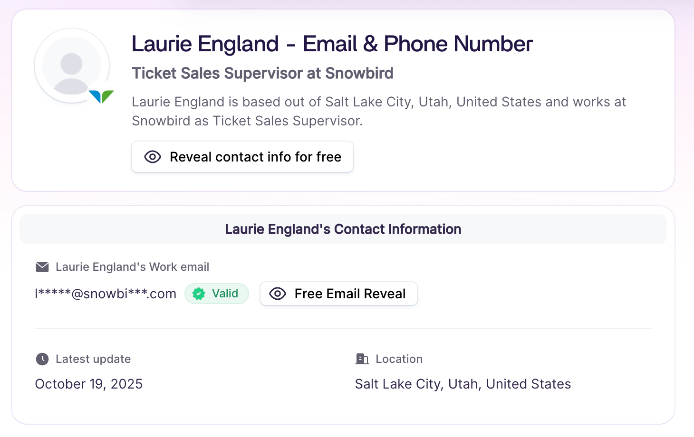The width and height of the screenshot is (694, 437).
Task: Click the building icon beside Location
Action: tap(362, 359)
